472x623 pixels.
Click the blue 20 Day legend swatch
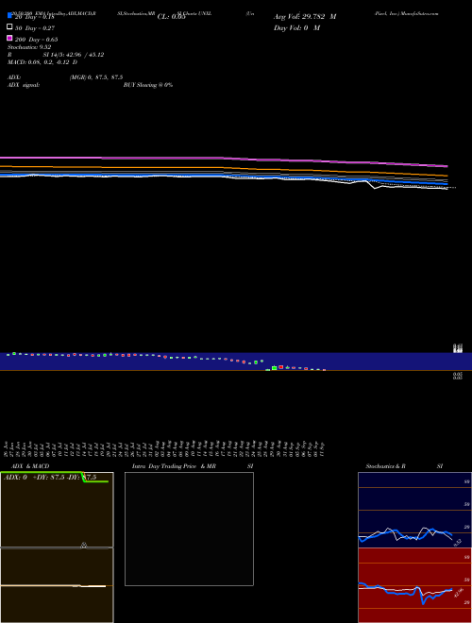coord(9,15)
